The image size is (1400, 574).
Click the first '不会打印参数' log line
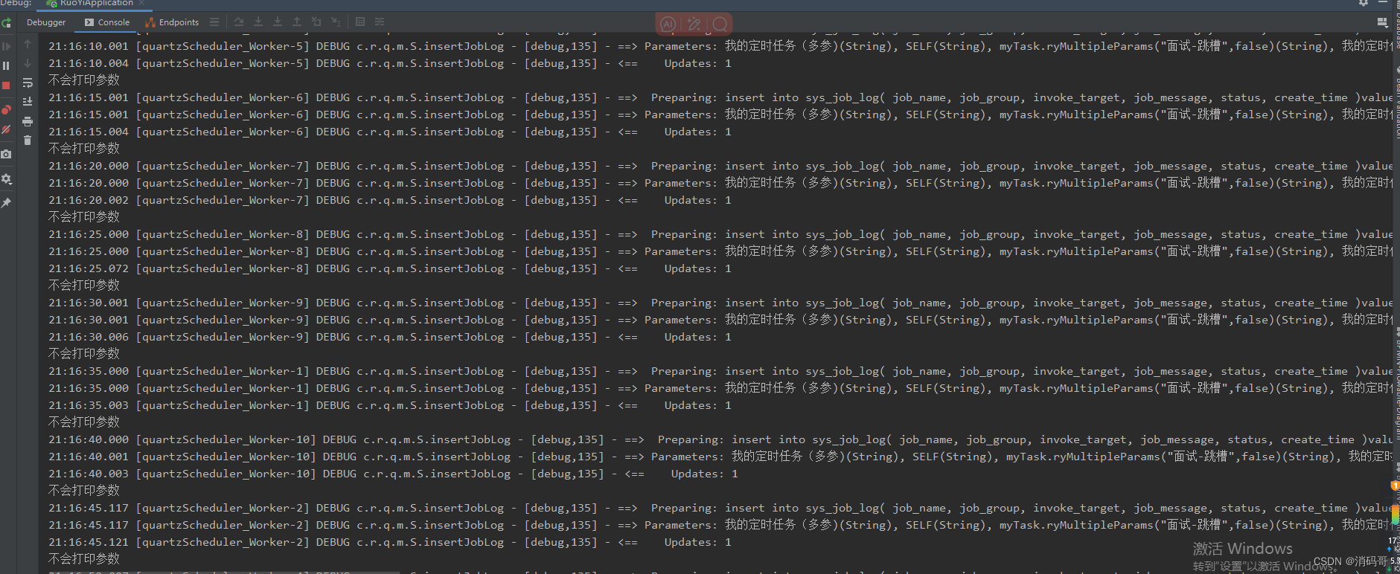pyautogui.click(x=84, y=80)
